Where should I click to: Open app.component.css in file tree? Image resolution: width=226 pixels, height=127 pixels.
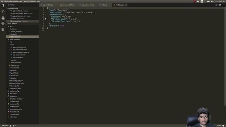[19, 47]
